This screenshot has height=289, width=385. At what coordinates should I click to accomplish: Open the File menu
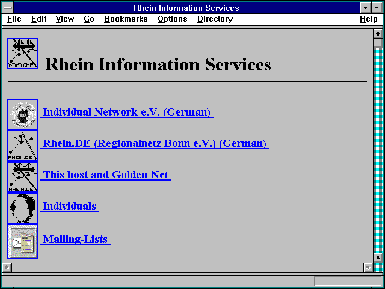pos(14,19)
